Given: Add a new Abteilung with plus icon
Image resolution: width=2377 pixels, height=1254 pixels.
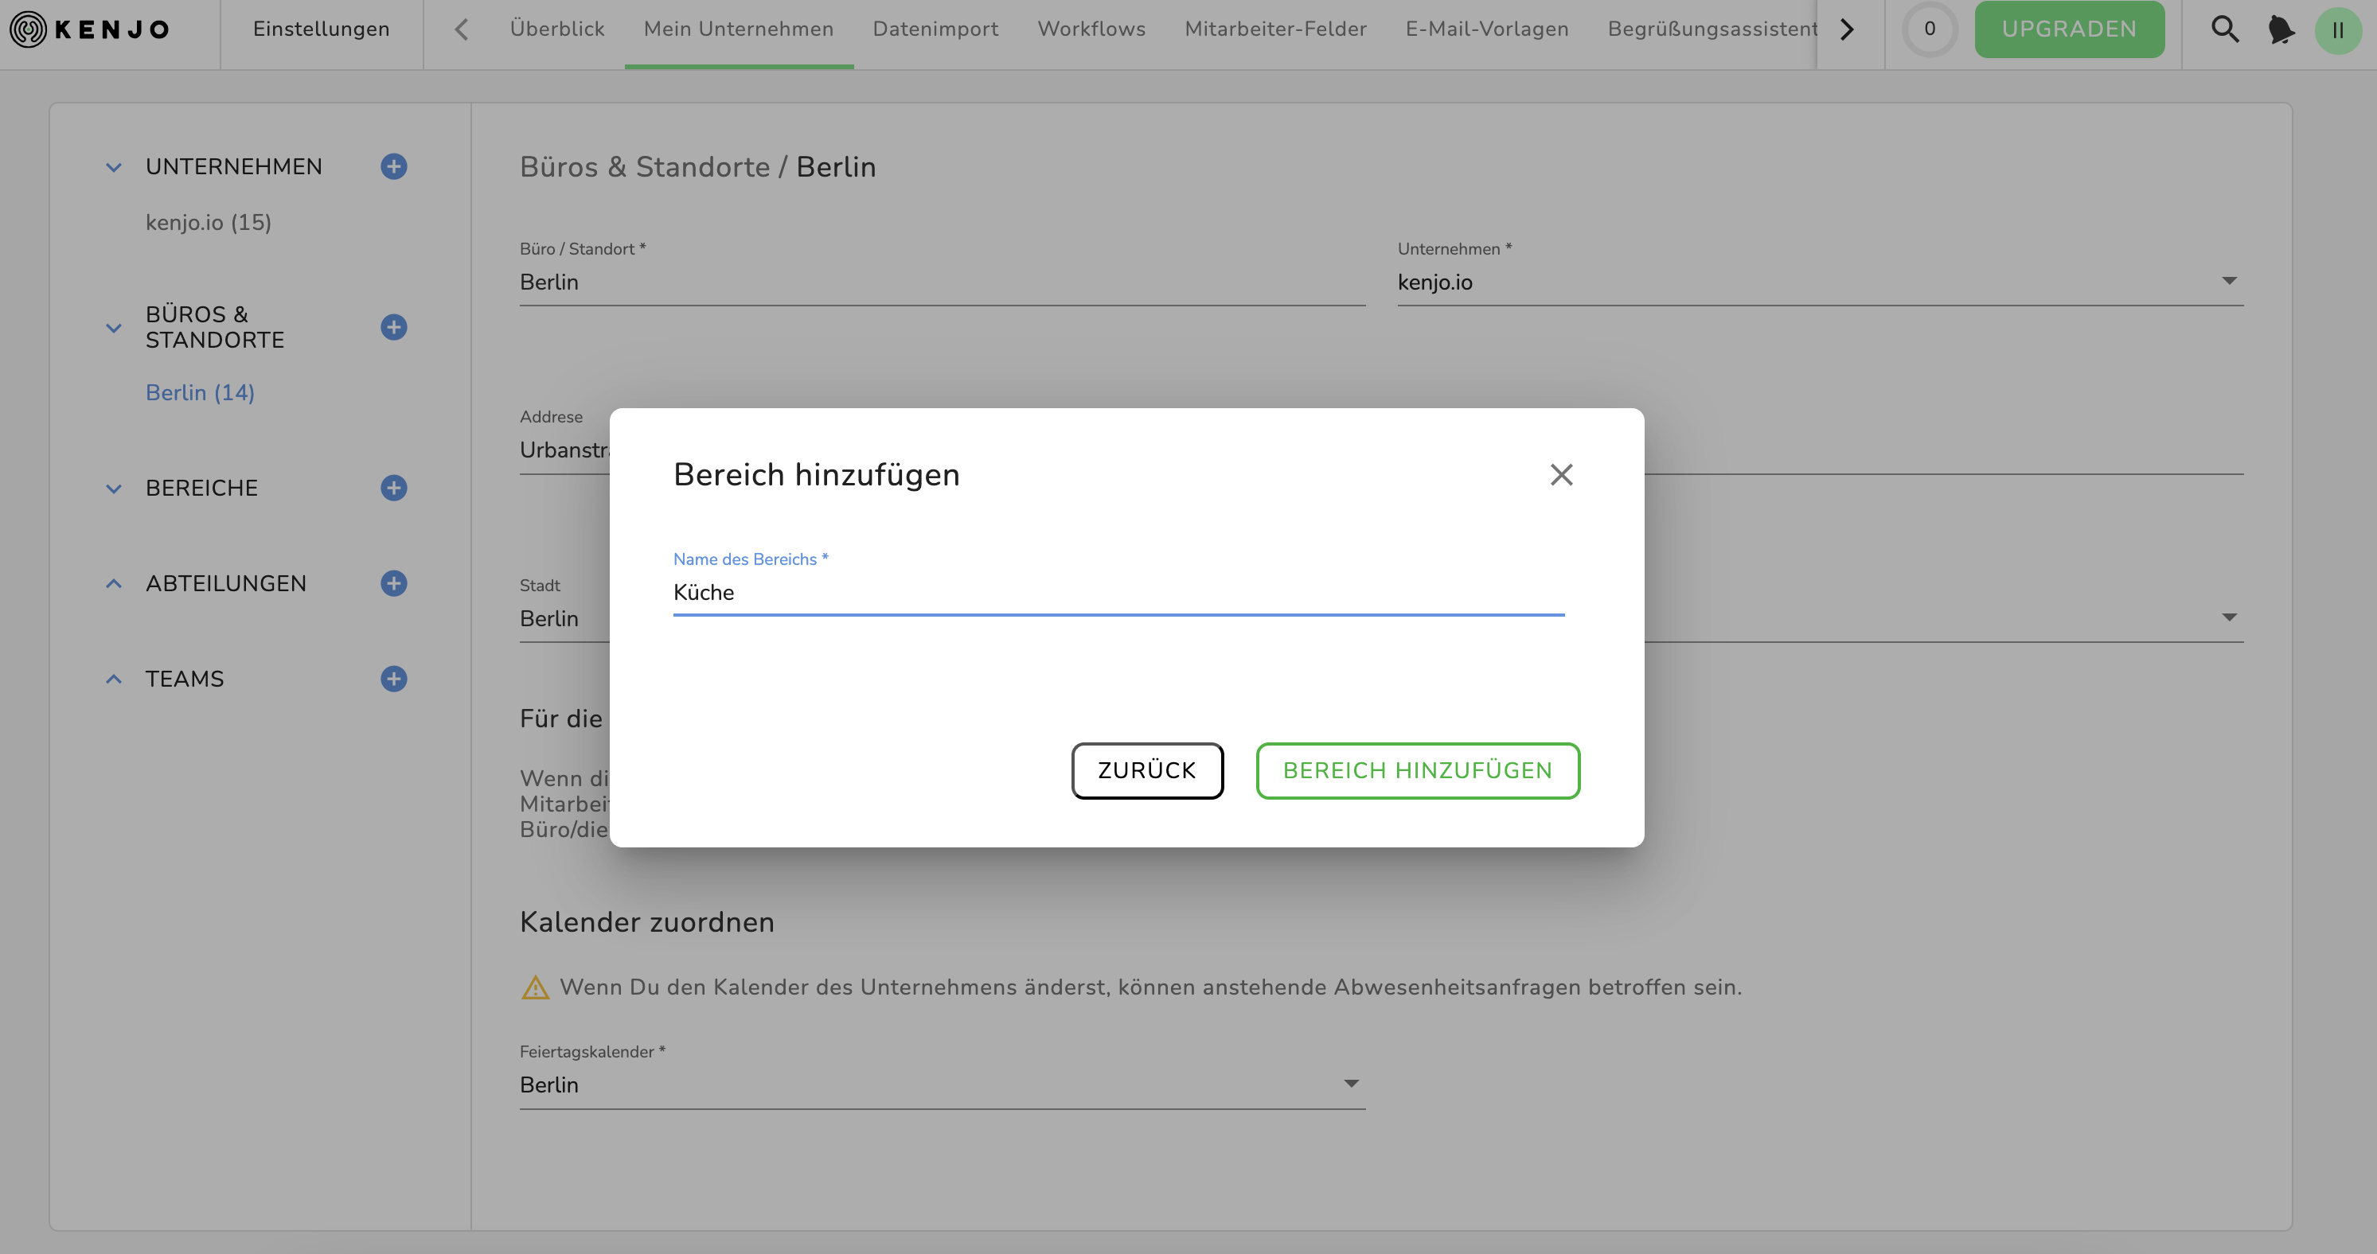Looking at the screenshot, I should click(x=394, y=584).
